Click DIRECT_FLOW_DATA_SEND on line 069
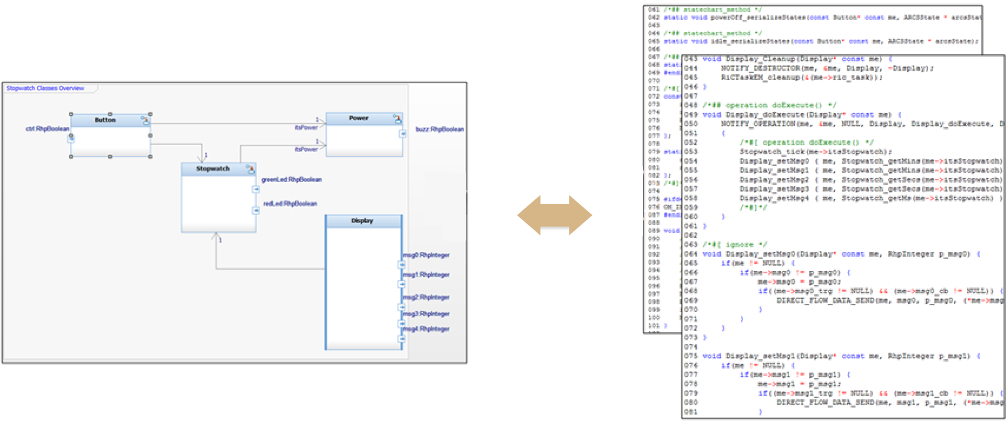The width and height of the screenshot is (1007, 424). click(890, 300)
